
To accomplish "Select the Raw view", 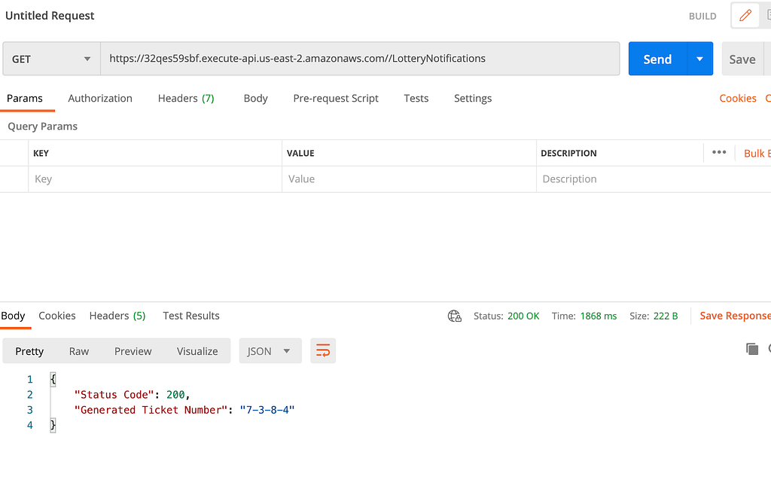I will (x=78, y=351).
